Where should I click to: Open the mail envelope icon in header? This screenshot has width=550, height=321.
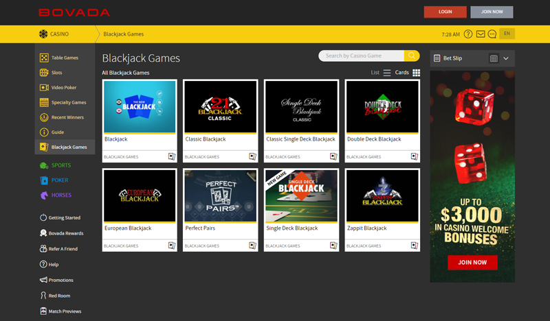[x=481, y=34]
